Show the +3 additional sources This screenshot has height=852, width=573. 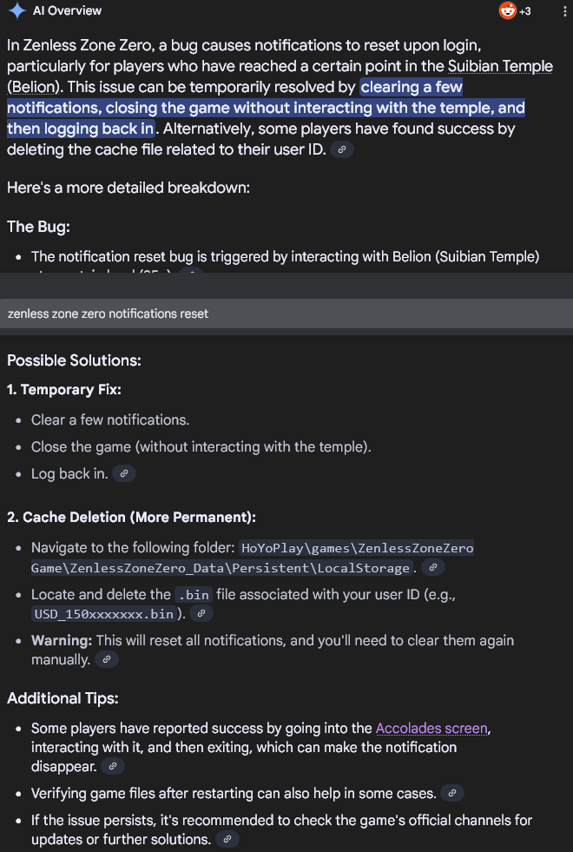[x=525, y=11]
